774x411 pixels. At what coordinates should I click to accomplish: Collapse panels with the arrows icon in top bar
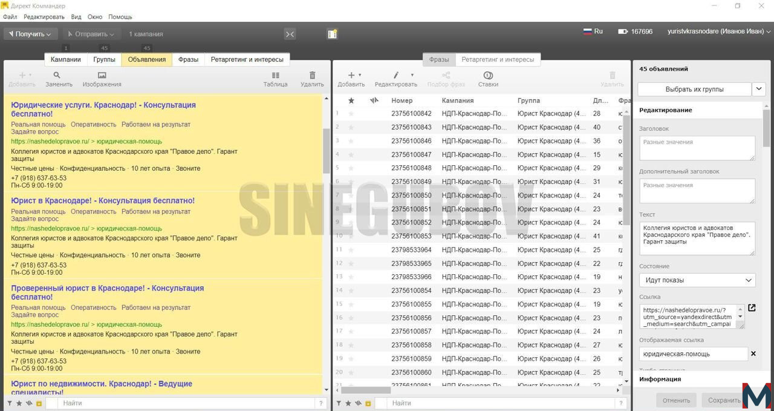pos(290,35)
